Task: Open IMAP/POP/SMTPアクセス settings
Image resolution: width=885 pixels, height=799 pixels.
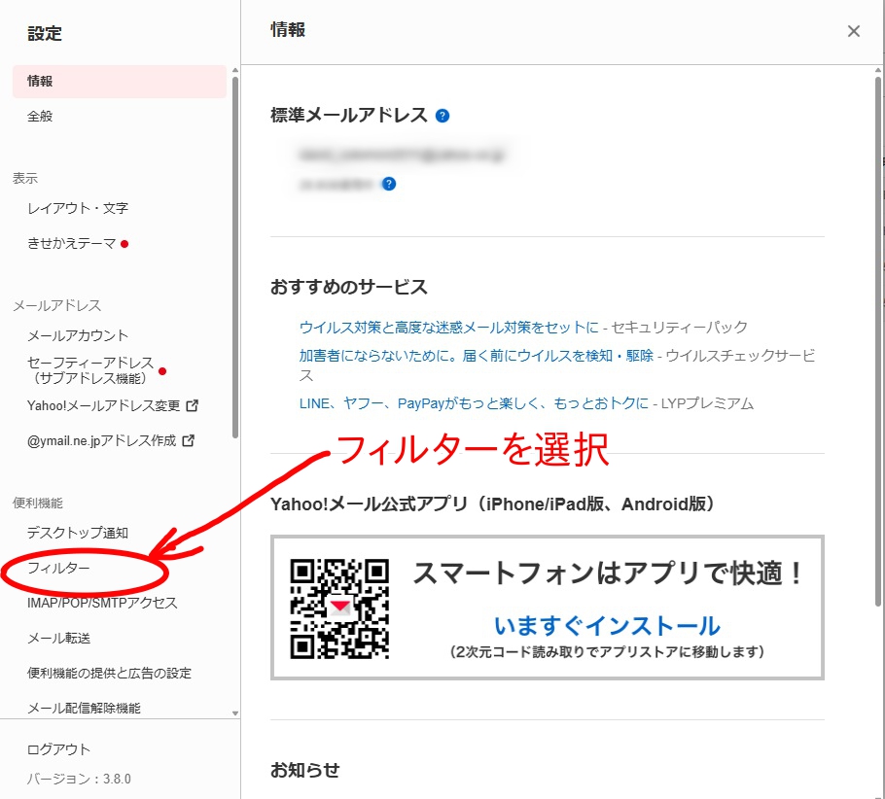Action: click(102, 603)
